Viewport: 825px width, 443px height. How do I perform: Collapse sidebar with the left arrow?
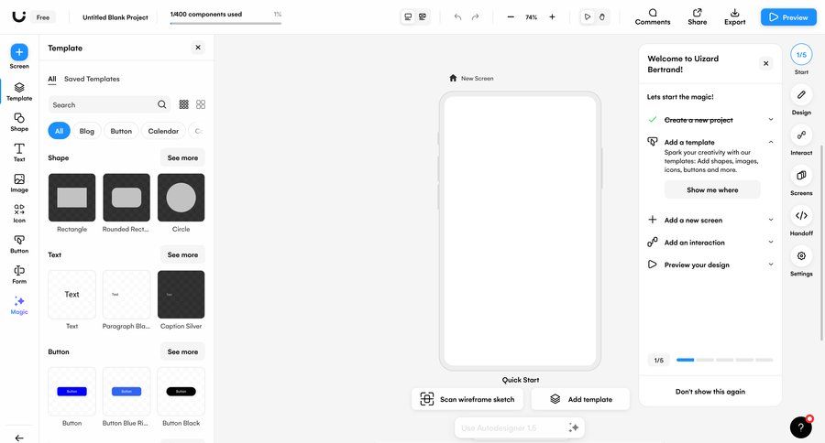click(19, 438)
